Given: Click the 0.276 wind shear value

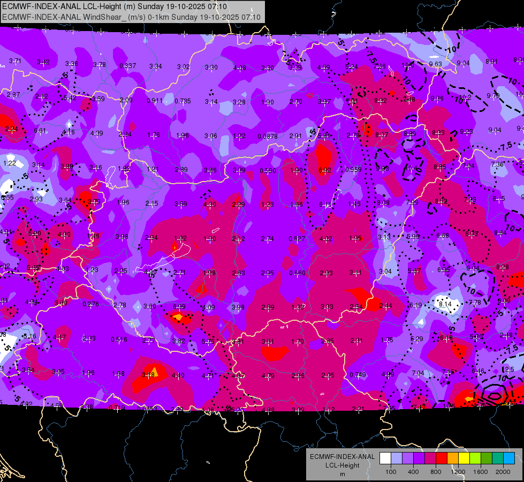Looking at the screenshot, I should 90,304.
